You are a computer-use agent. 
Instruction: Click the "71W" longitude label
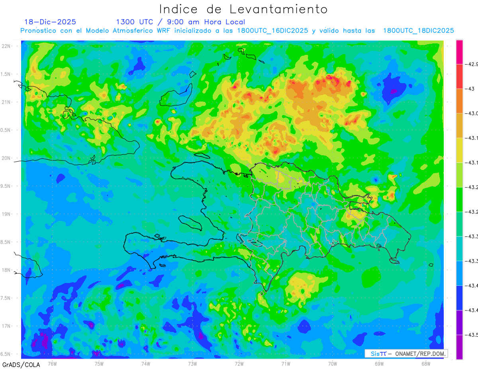286,363
